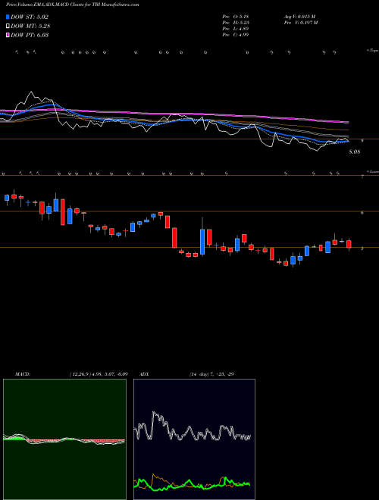379x500 pixels.
Task: Click the white DOW MT legend swatch
Action: (8, 27)
